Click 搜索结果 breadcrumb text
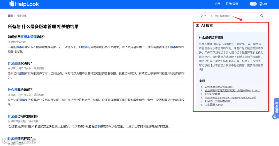Screen dimensions: 279x146 pos(21,16)
